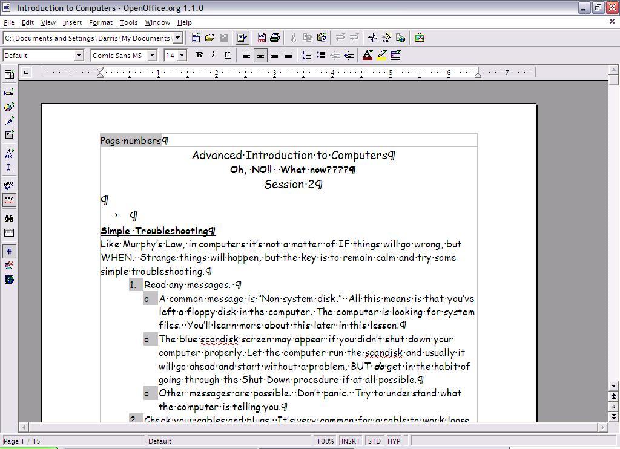Click the Paste clipboard icon
Image resolution: width=620 pixels, height=449 pixels.
[322, 38]
